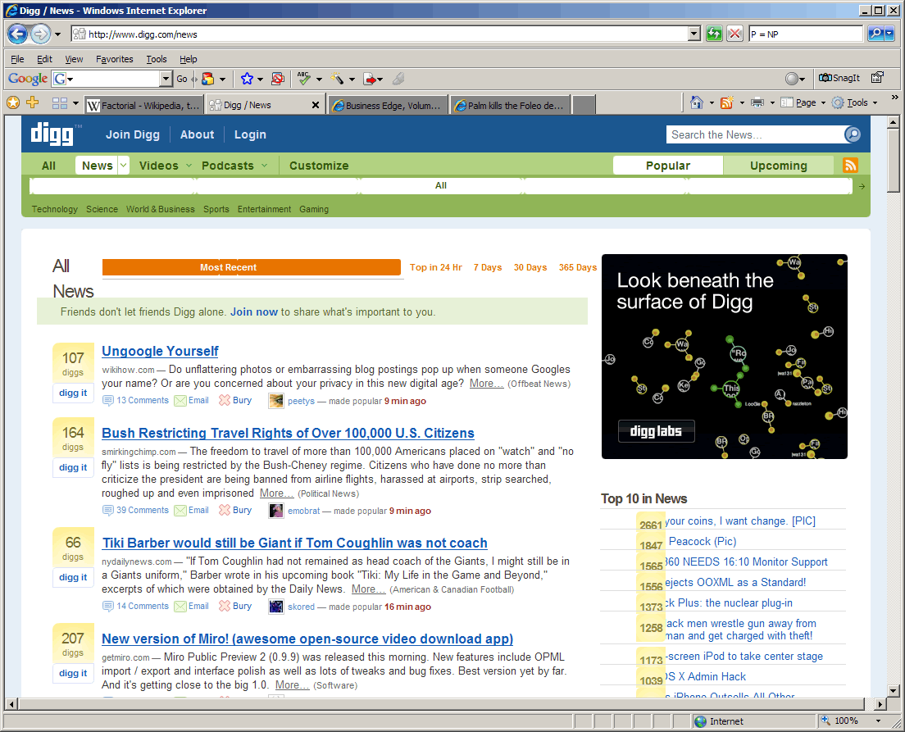The width and height of the screenshot is (905, 732).
Task: Switch to the Business Edge tab
Action: [x=388, y=105]
